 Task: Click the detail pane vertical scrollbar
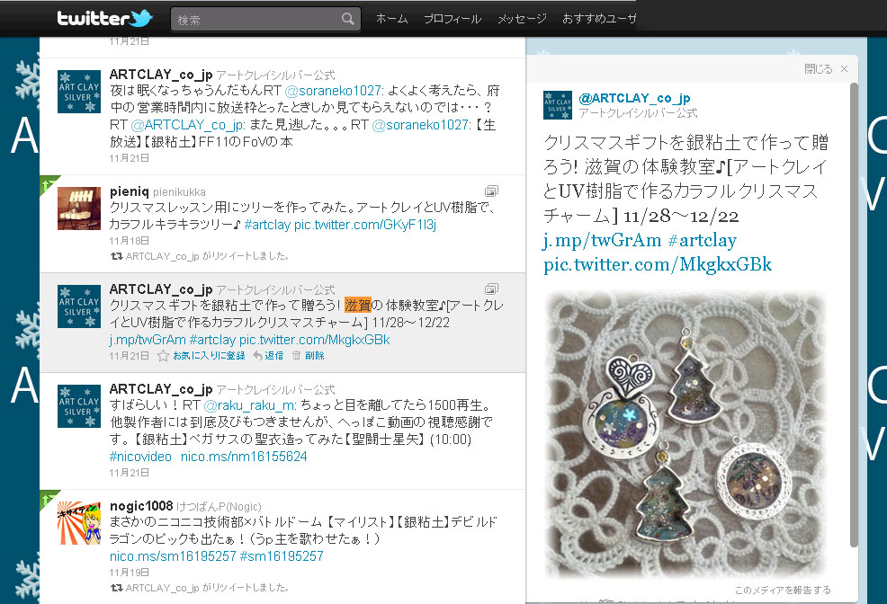(x=854, y=315)
